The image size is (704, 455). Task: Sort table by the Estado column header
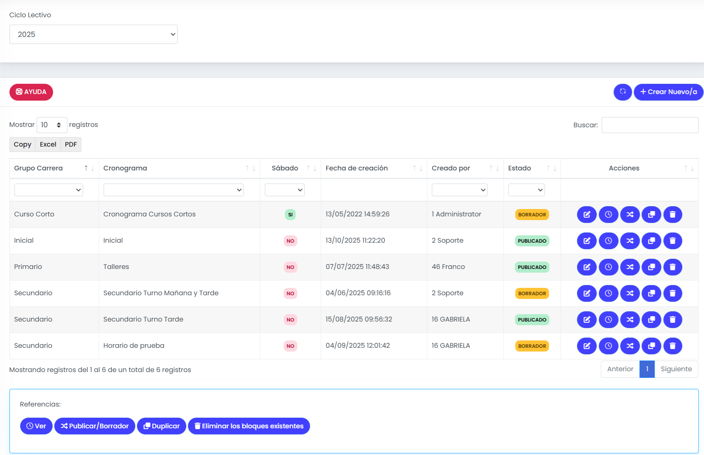[532, 168]
